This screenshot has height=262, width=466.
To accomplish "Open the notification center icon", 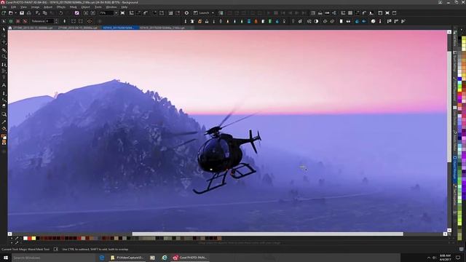I will point(458,258).
